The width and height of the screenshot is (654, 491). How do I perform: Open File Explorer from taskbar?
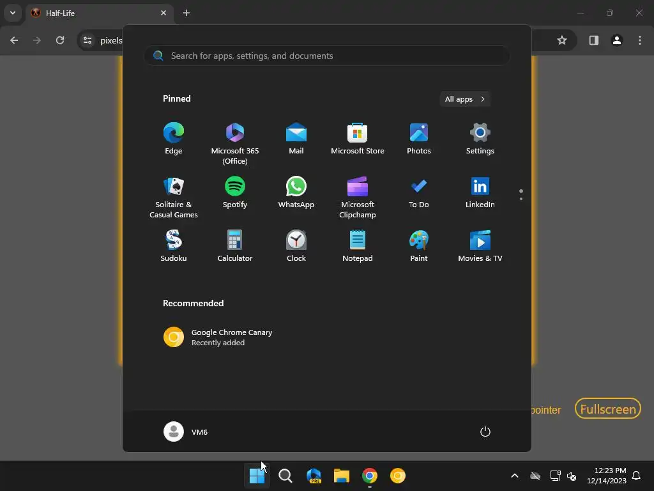click(x=342, y=476)
